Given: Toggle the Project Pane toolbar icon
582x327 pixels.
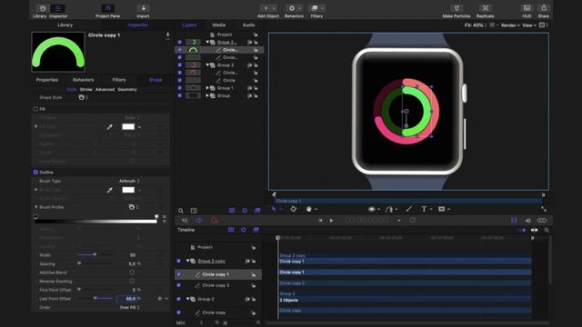Looking at the screenshot, I should pyautogui.click(x=107, y=8).
